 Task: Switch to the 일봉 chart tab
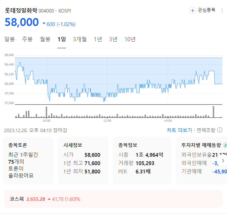pos(10,39)
